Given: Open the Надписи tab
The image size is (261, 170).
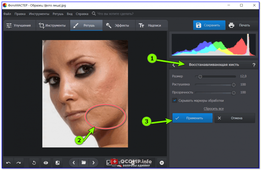Looking at the screenshot, I should point(151,25).
